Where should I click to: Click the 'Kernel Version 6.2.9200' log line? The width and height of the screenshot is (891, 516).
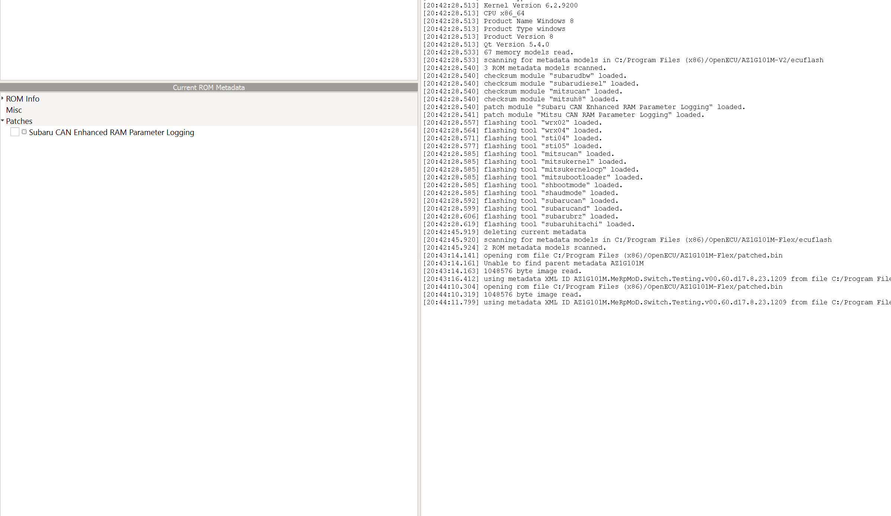point(531,6)
